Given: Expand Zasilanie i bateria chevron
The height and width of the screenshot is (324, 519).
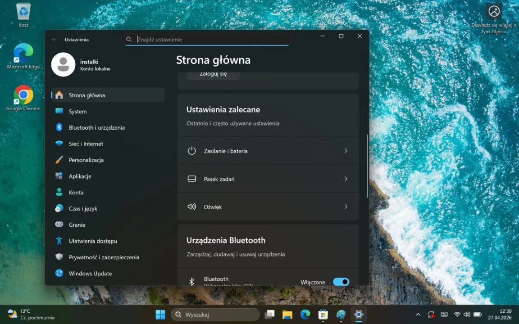Looking at the screenshot, I should tap(346, 151).
